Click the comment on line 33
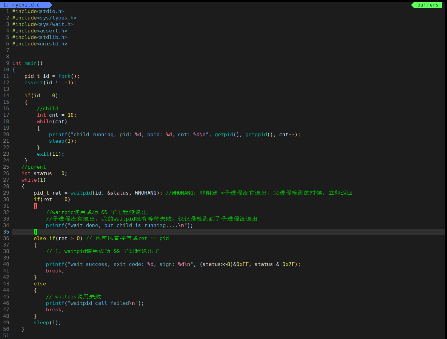 152,219
